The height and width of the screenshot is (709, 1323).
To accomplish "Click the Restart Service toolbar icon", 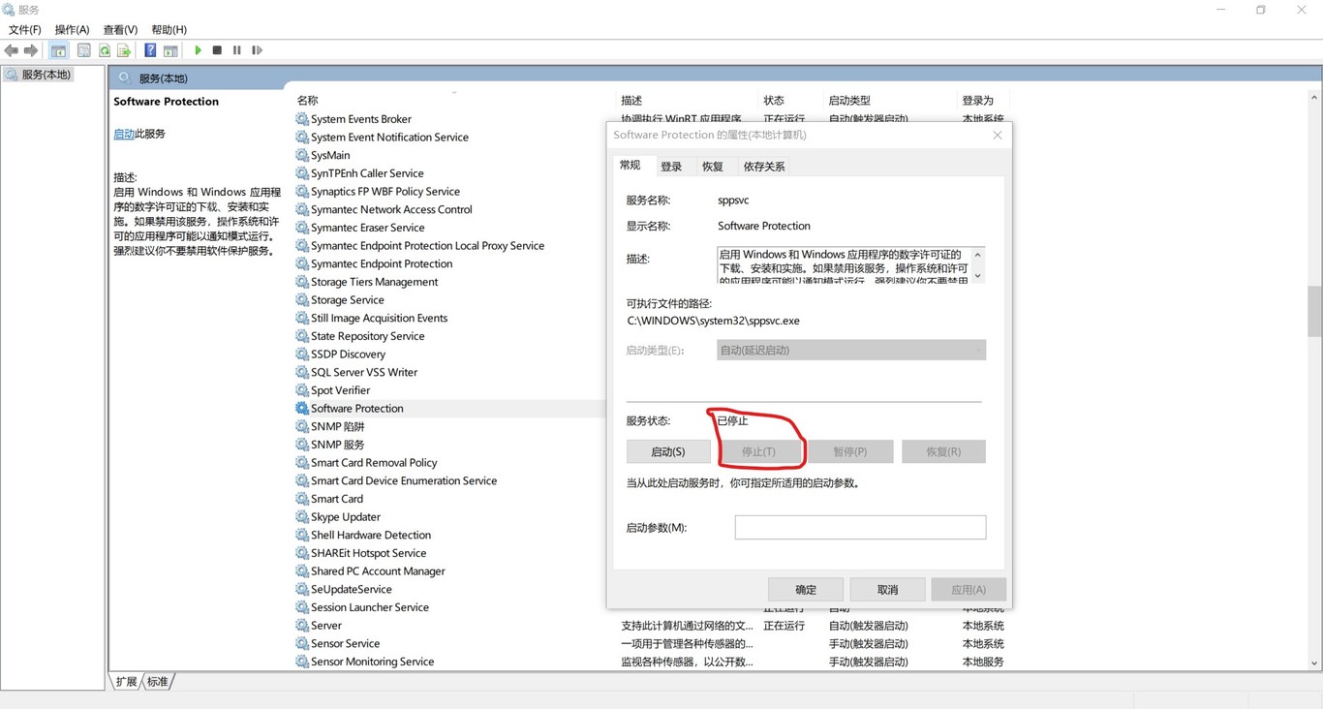I will tap(257, 50).
